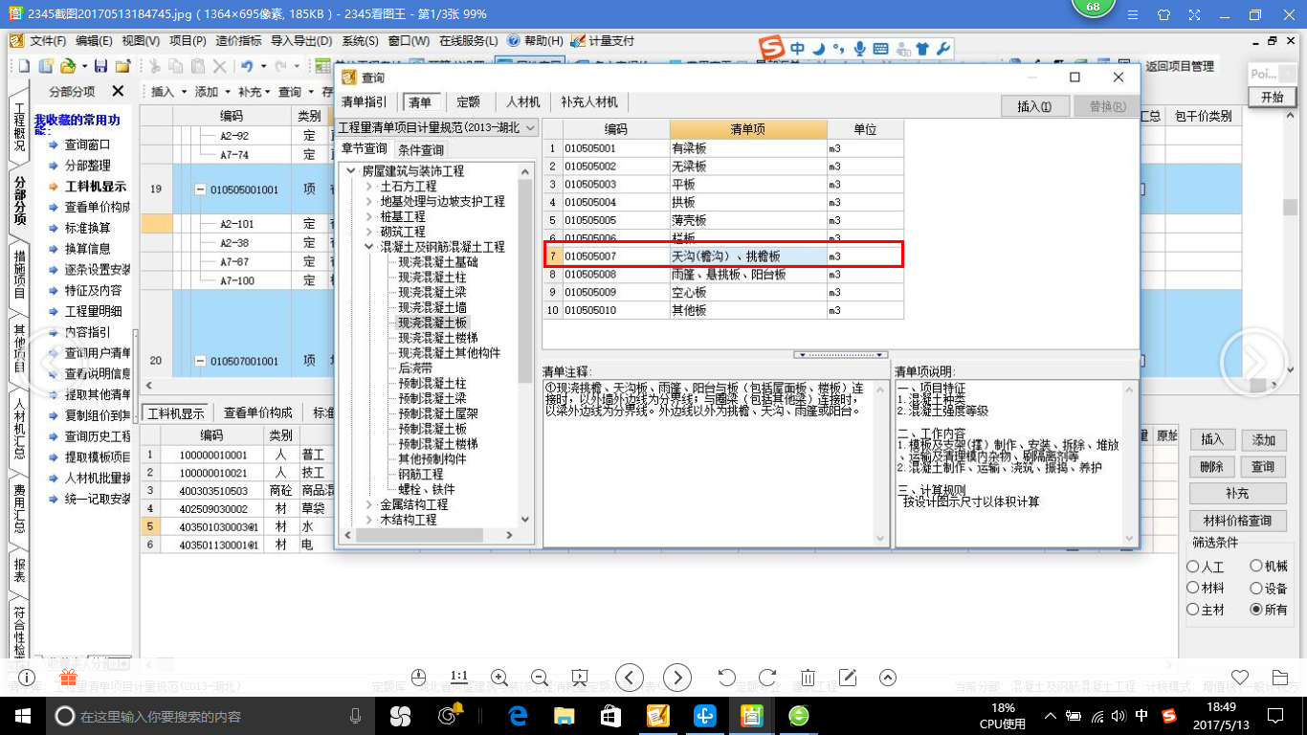Viewport: 1307px width, 735px height.
Task: Switch to the 清单指引 tab
Action: [365, 102]
